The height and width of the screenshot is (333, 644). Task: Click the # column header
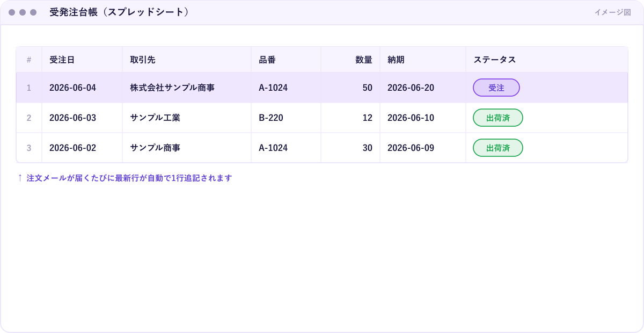click(29, 60)
